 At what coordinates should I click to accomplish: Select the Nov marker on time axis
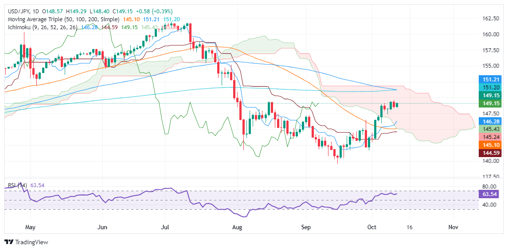click(453, 228)
